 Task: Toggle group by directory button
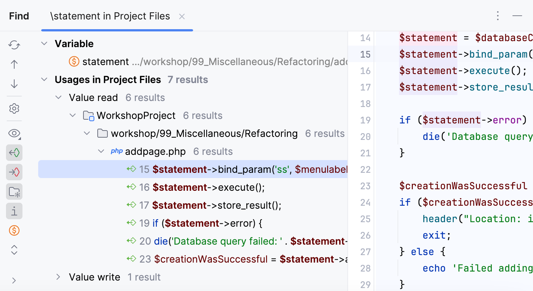point(14,192)
